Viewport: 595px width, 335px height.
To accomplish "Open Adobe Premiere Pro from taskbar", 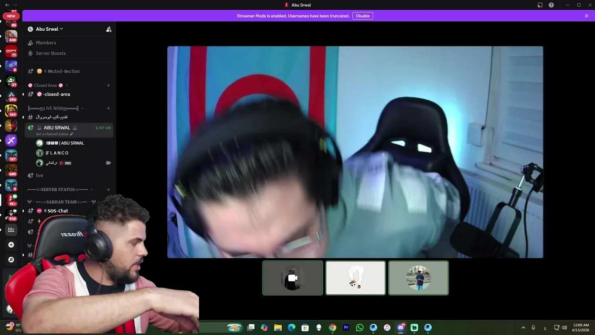I will click(x=346, y=328).
